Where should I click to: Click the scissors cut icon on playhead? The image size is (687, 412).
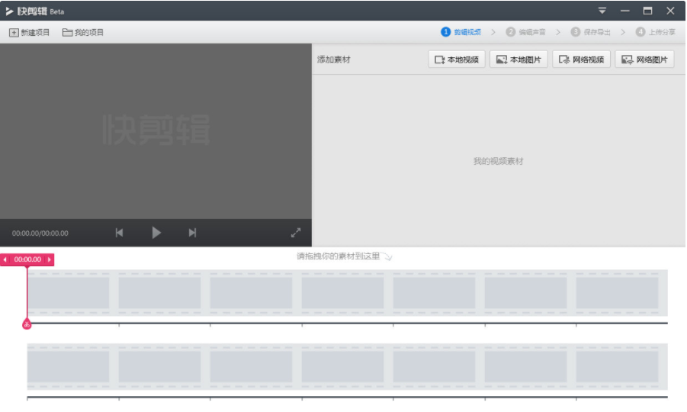tap(27, 324)
